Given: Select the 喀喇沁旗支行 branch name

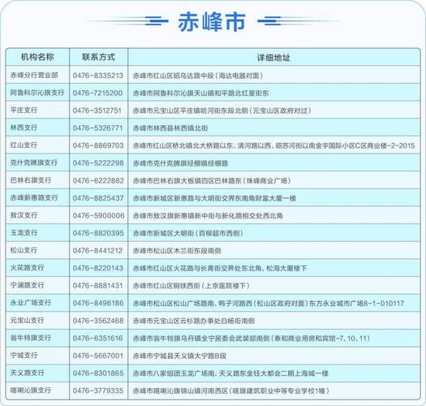Looking at the screenshot, I should (x=31, y=391).
